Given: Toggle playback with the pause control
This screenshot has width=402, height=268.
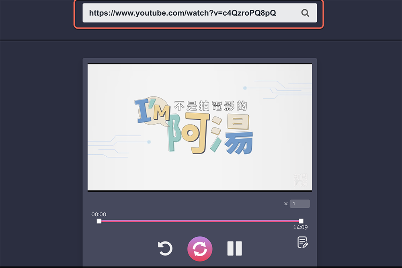Looking at the screenshot, I should [235, 248].
